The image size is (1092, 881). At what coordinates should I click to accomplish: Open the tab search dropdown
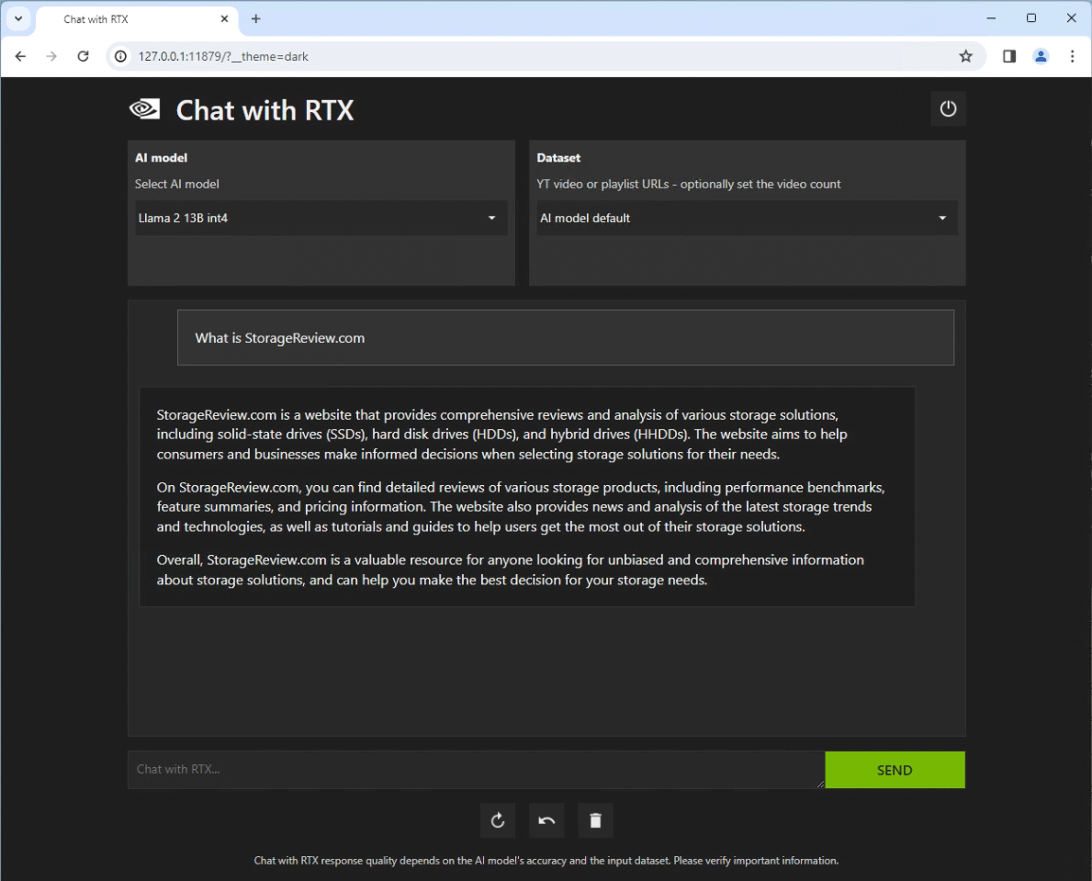(x=18, y=18)
